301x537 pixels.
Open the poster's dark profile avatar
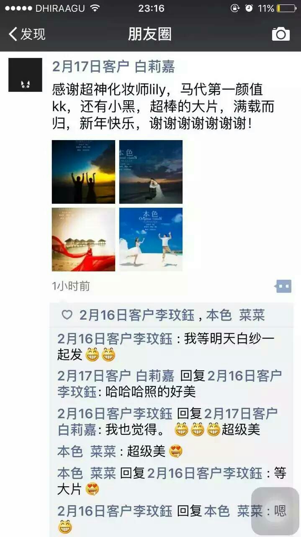point(26,75)
